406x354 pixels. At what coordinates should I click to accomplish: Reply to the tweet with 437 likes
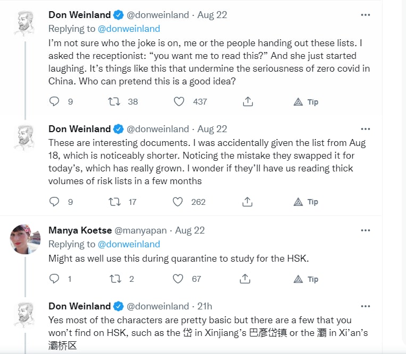coord(54,101)
